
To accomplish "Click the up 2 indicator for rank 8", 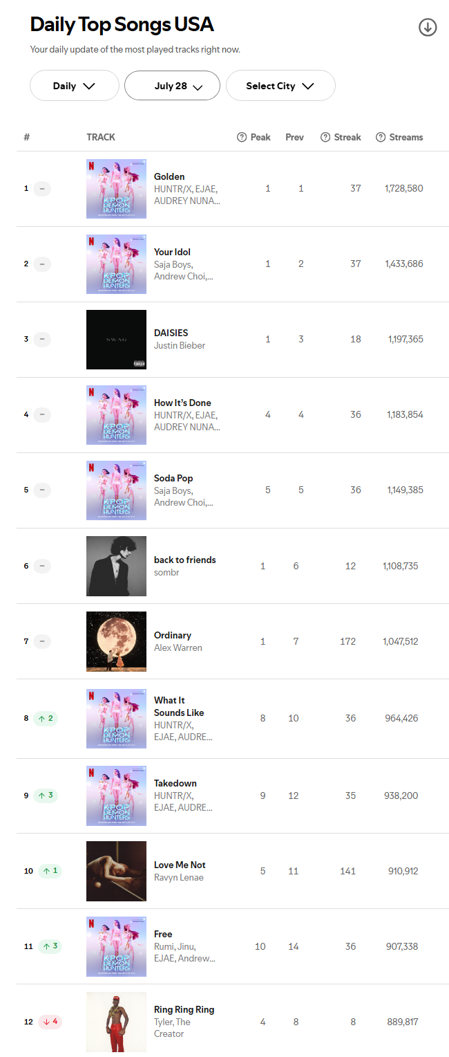I will click(46, 718).
